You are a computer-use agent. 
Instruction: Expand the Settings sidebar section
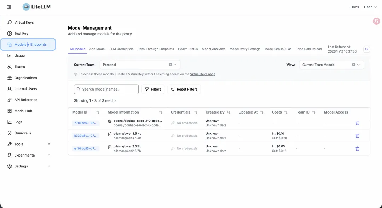[x=49, y=166]
